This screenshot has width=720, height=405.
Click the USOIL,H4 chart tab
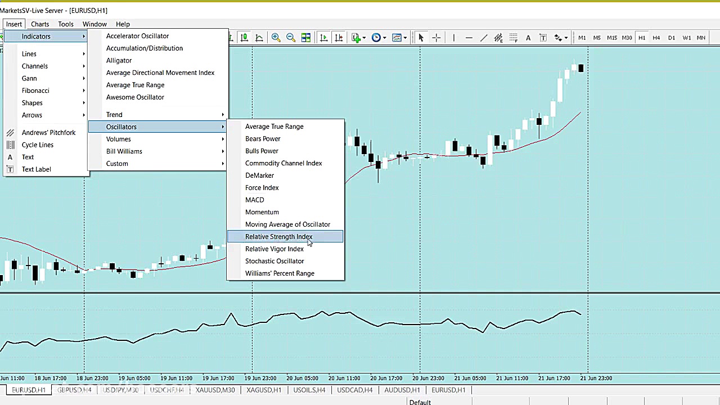coord(309,390)
